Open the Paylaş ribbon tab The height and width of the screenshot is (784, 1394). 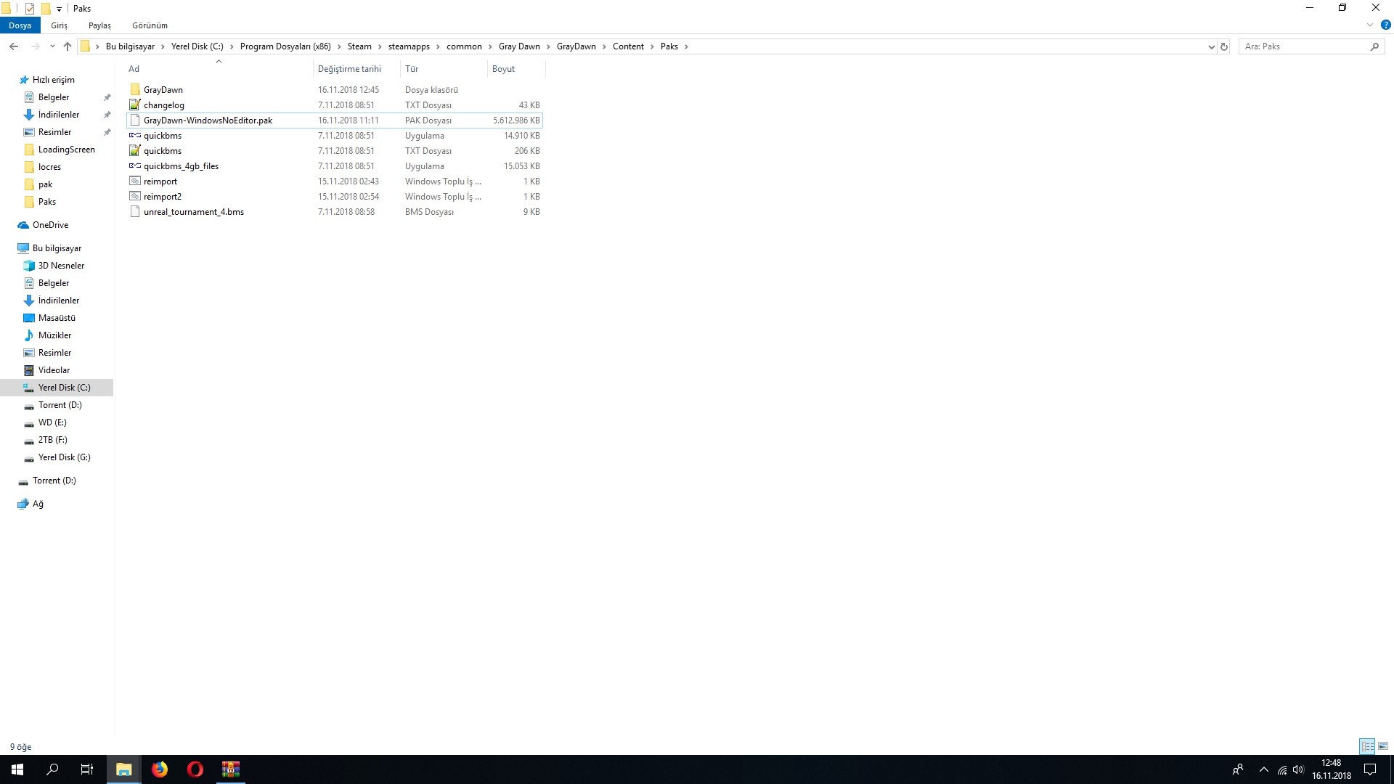pyautogui.click(x=99, y=25)
